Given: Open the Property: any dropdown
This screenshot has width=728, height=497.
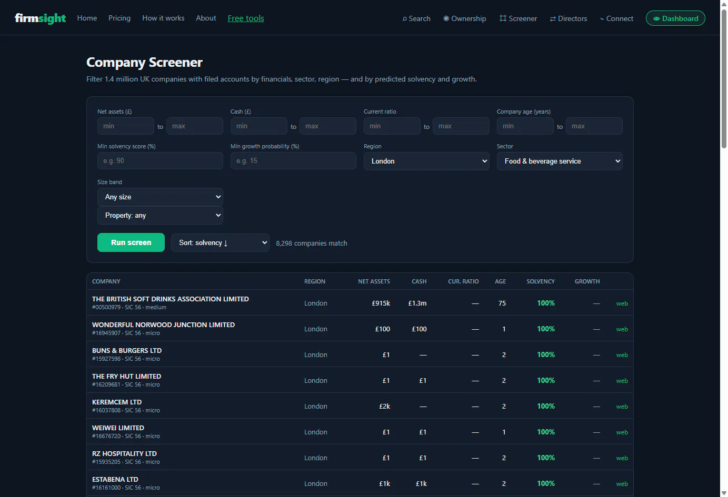Looking at the screenshot, I should [x=160, y=215].
